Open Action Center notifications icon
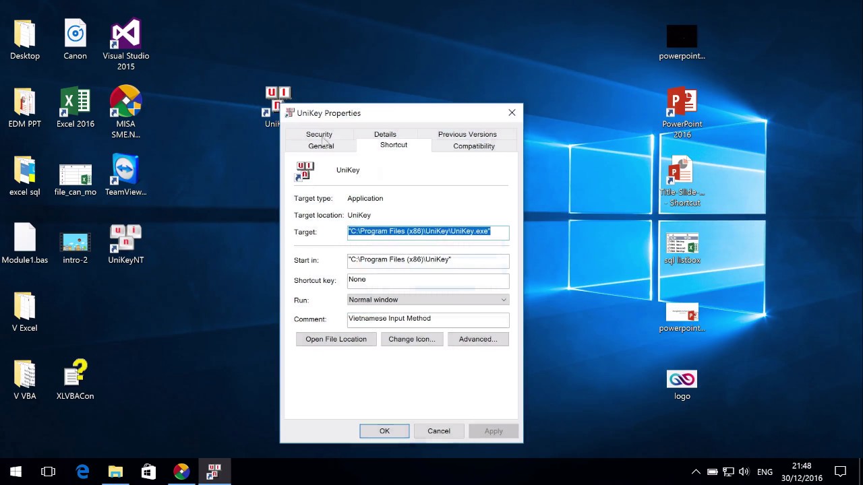 (x=841, y=472)
